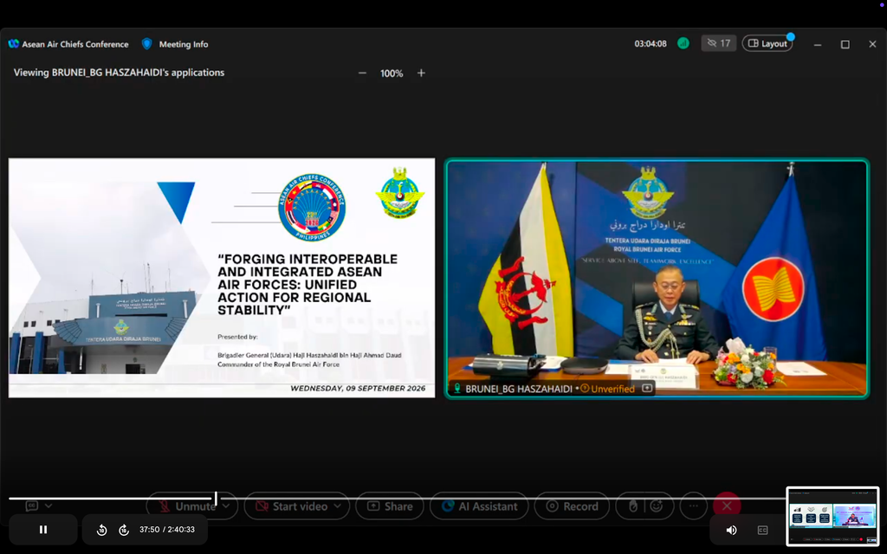Pause the video playback
This screenshot has height=554, width=887.
coord(43,530)
